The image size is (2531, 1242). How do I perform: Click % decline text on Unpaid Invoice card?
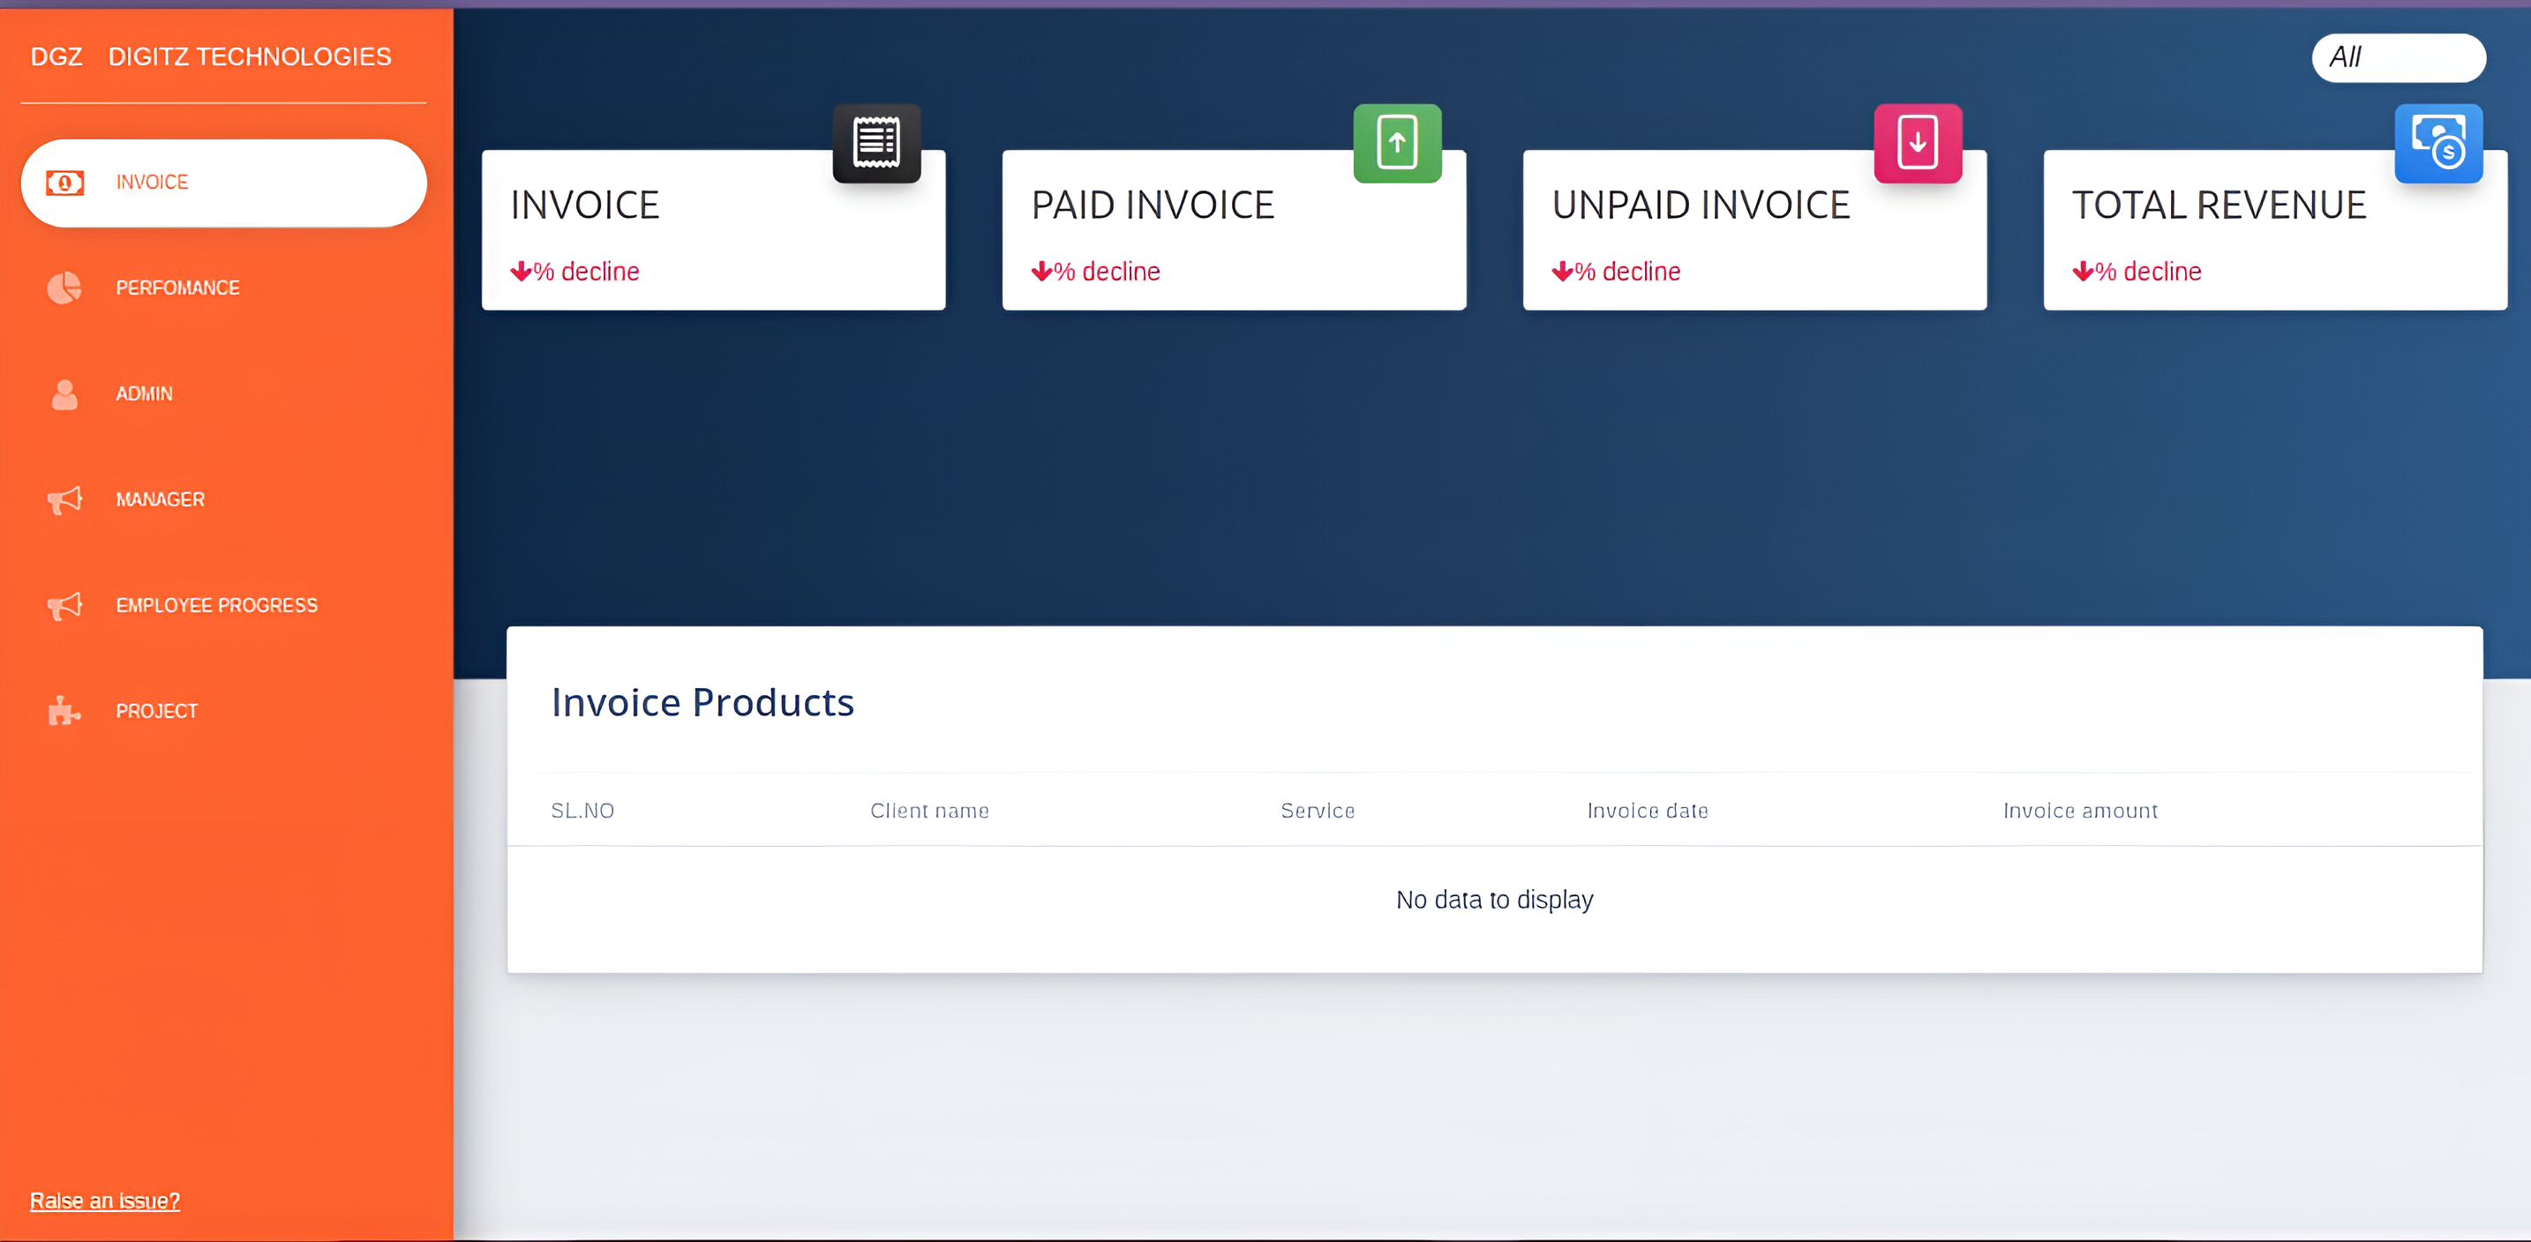pos(1628,272)
